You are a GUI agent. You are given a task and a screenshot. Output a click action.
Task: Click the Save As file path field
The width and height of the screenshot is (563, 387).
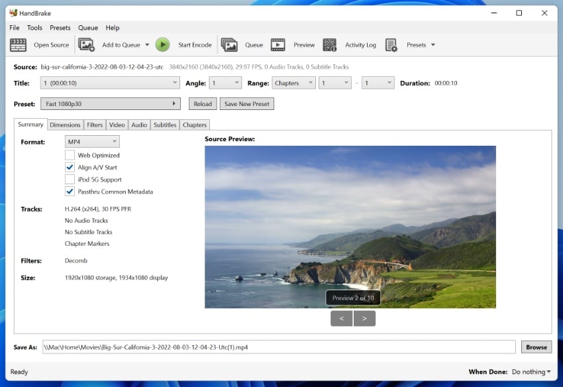coord(278,347)
